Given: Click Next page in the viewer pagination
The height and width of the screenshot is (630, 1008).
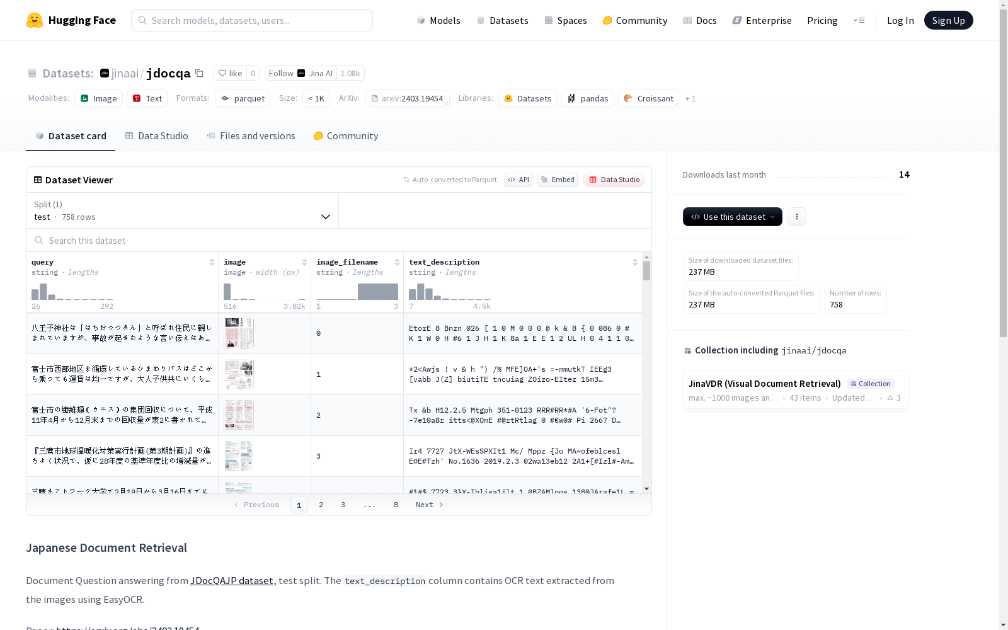Looking at the screenshot, I should click(x=430, y=505).
